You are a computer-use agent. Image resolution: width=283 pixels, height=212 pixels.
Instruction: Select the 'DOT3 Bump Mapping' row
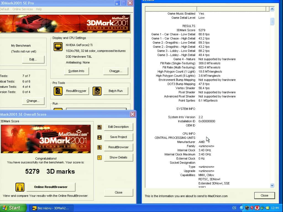(207, 84)
